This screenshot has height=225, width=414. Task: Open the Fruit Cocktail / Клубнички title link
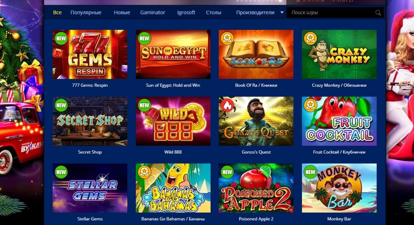[x=339, y=152]
